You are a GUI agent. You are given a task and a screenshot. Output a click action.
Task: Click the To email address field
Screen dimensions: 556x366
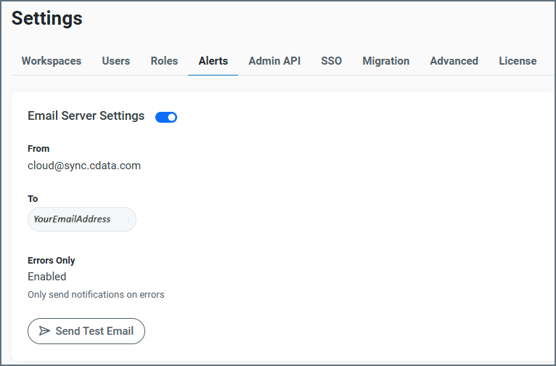pyautogui.click(x=81, y=219)
